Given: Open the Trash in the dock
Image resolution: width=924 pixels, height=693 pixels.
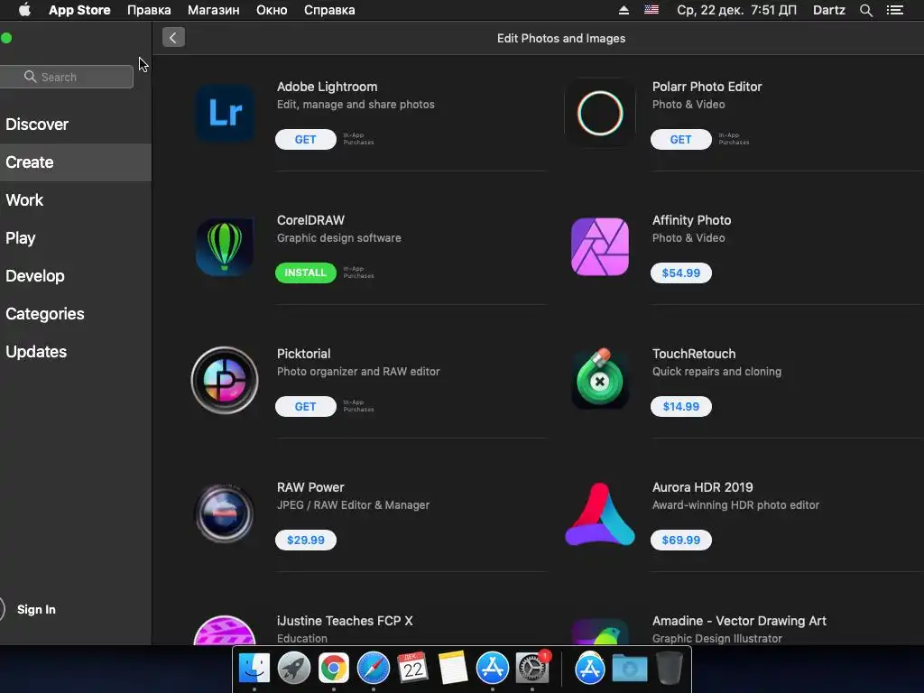Looking at the screenshot, I should pyautogui.click(x=669, y=669).
